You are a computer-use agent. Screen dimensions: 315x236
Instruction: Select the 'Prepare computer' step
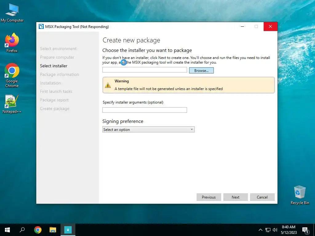coord(57,57)
